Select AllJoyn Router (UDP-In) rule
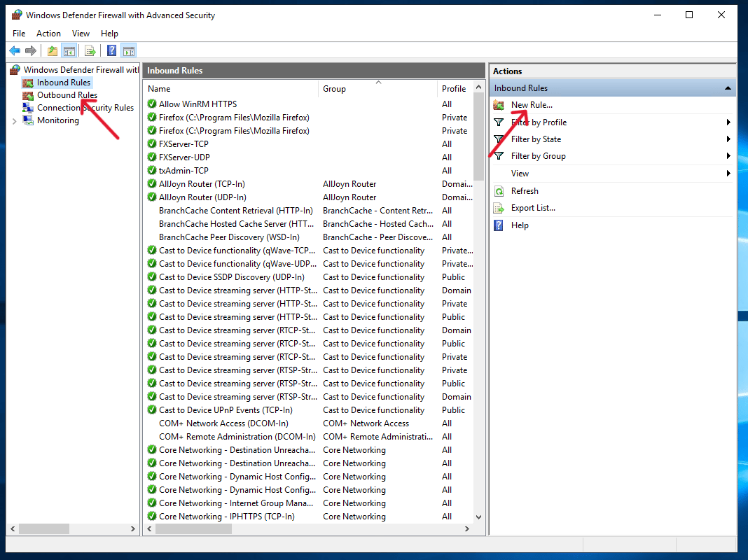Image resolution: width=748 pixels, height=560 pixels. pyautogui.click(x=309, y=197)
